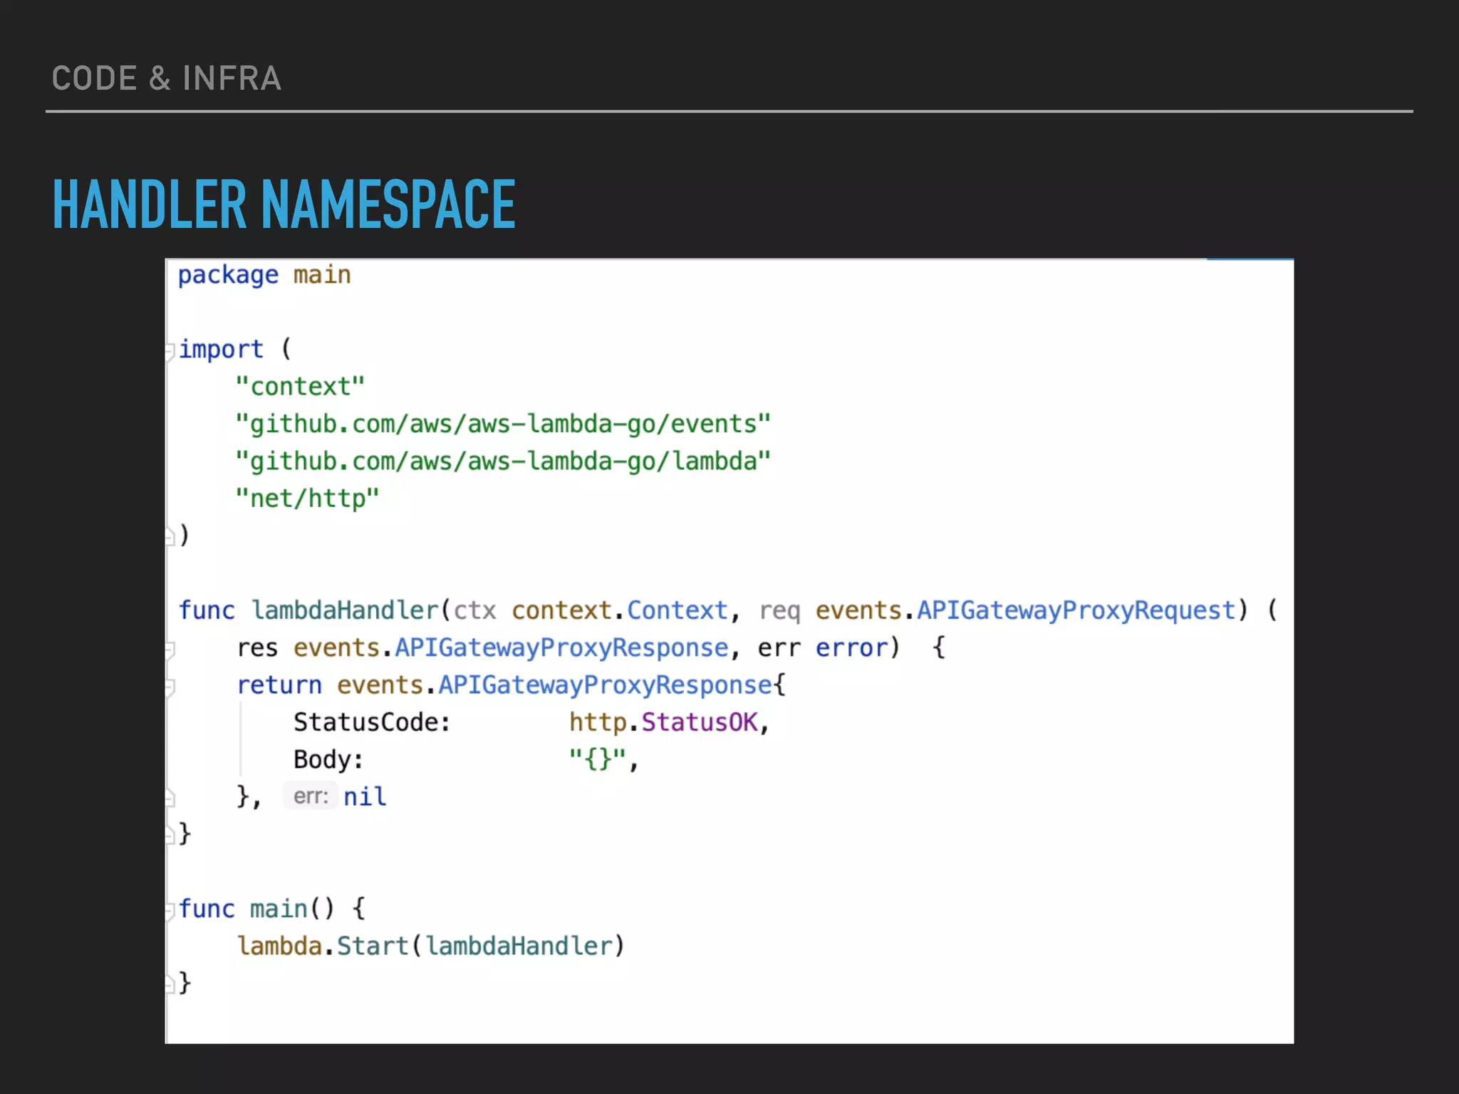Viewport: 1459px width, 1094px height.
Task: Click fold end marker at lambdaHandler closing brace
Action: [x=170, y=835]
